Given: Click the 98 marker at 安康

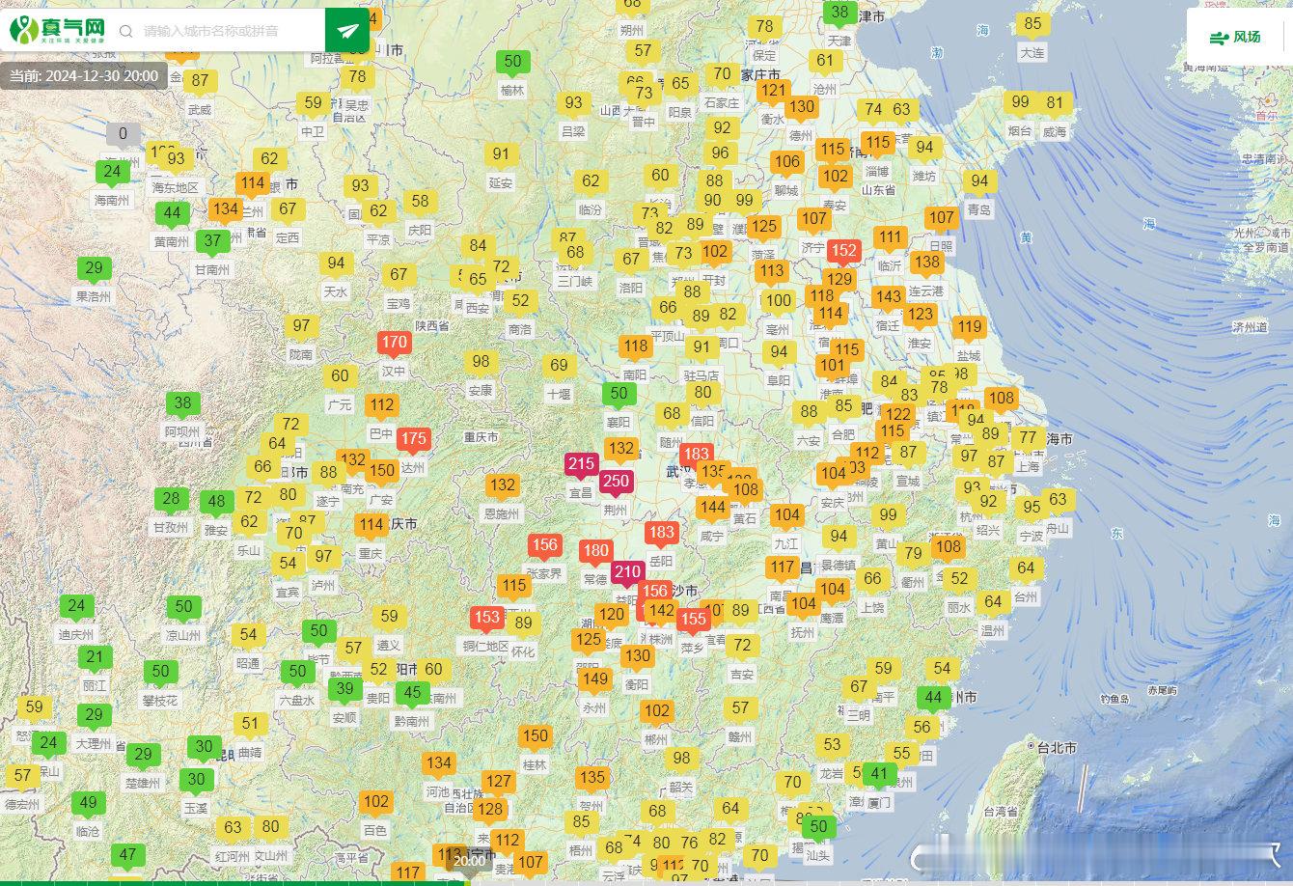Looking at the screenshot, I should tap(481, 362).
